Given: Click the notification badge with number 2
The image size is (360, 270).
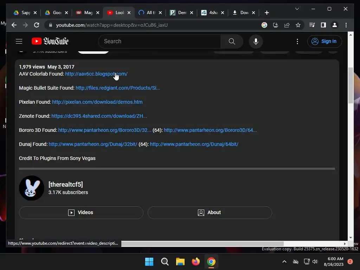Looking at the screenshot, I should [x=350, y=262].
